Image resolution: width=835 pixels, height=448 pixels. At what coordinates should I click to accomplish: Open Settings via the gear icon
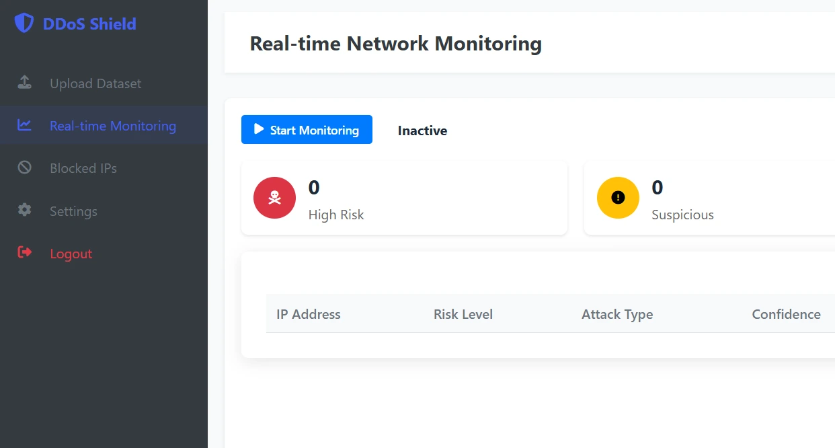24,211
